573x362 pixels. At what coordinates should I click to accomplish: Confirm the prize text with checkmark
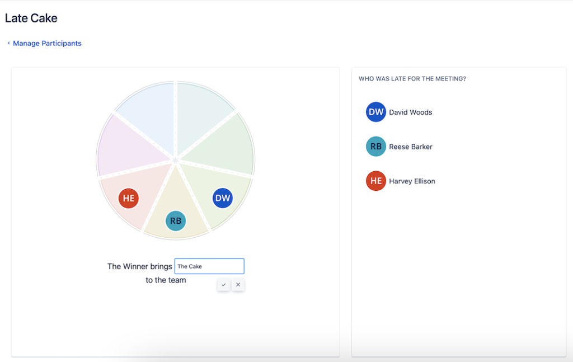[x=223, y=285]
